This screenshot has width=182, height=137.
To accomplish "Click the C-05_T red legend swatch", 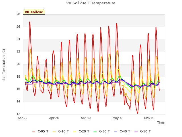I will pyautogui.click(x=34, y=132).
